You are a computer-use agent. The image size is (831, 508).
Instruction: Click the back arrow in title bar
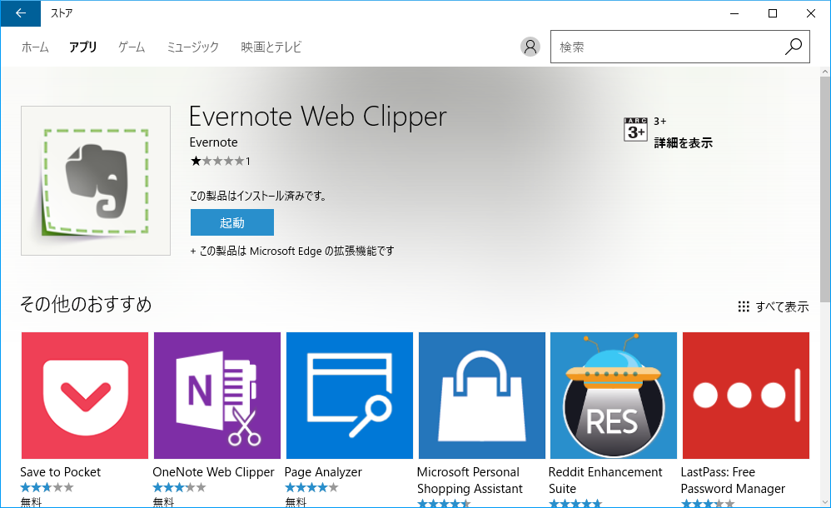[x=21, y=13]
